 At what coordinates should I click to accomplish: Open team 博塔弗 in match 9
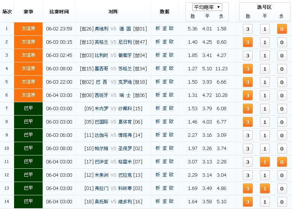click(125, 135)
